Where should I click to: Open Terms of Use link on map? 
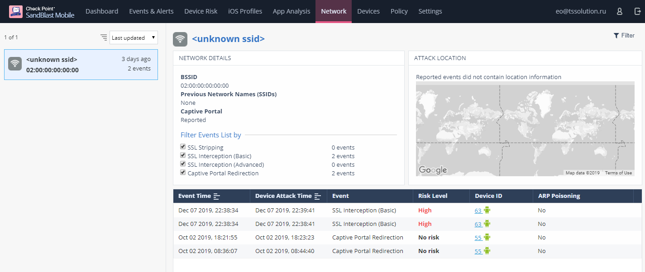coord(618,173)
